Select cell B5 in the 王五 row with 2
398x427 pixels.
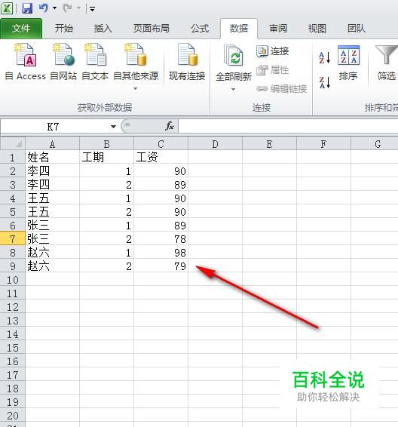106,211
